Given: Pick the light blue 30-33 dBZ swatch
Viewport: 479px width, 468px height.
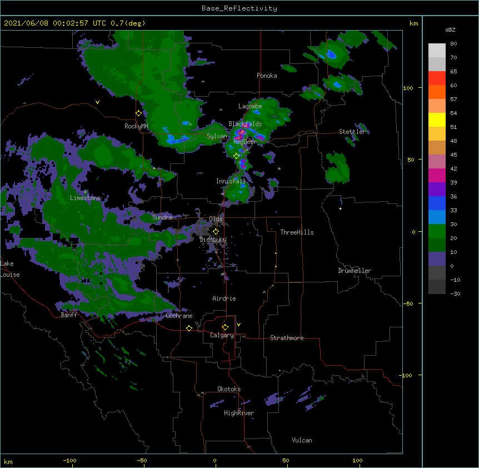Looking at the screenshot, I should pos(437,217).
